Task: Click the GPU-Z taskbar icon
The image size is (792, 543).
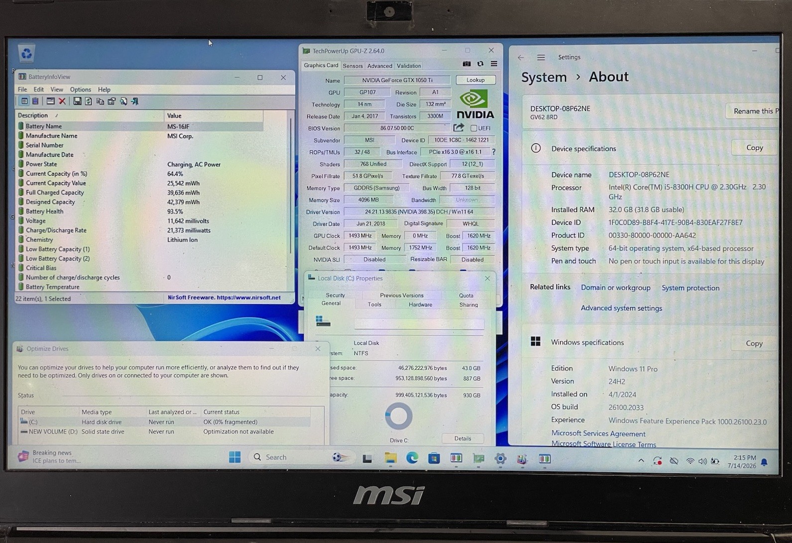Action: coord(478,458)
